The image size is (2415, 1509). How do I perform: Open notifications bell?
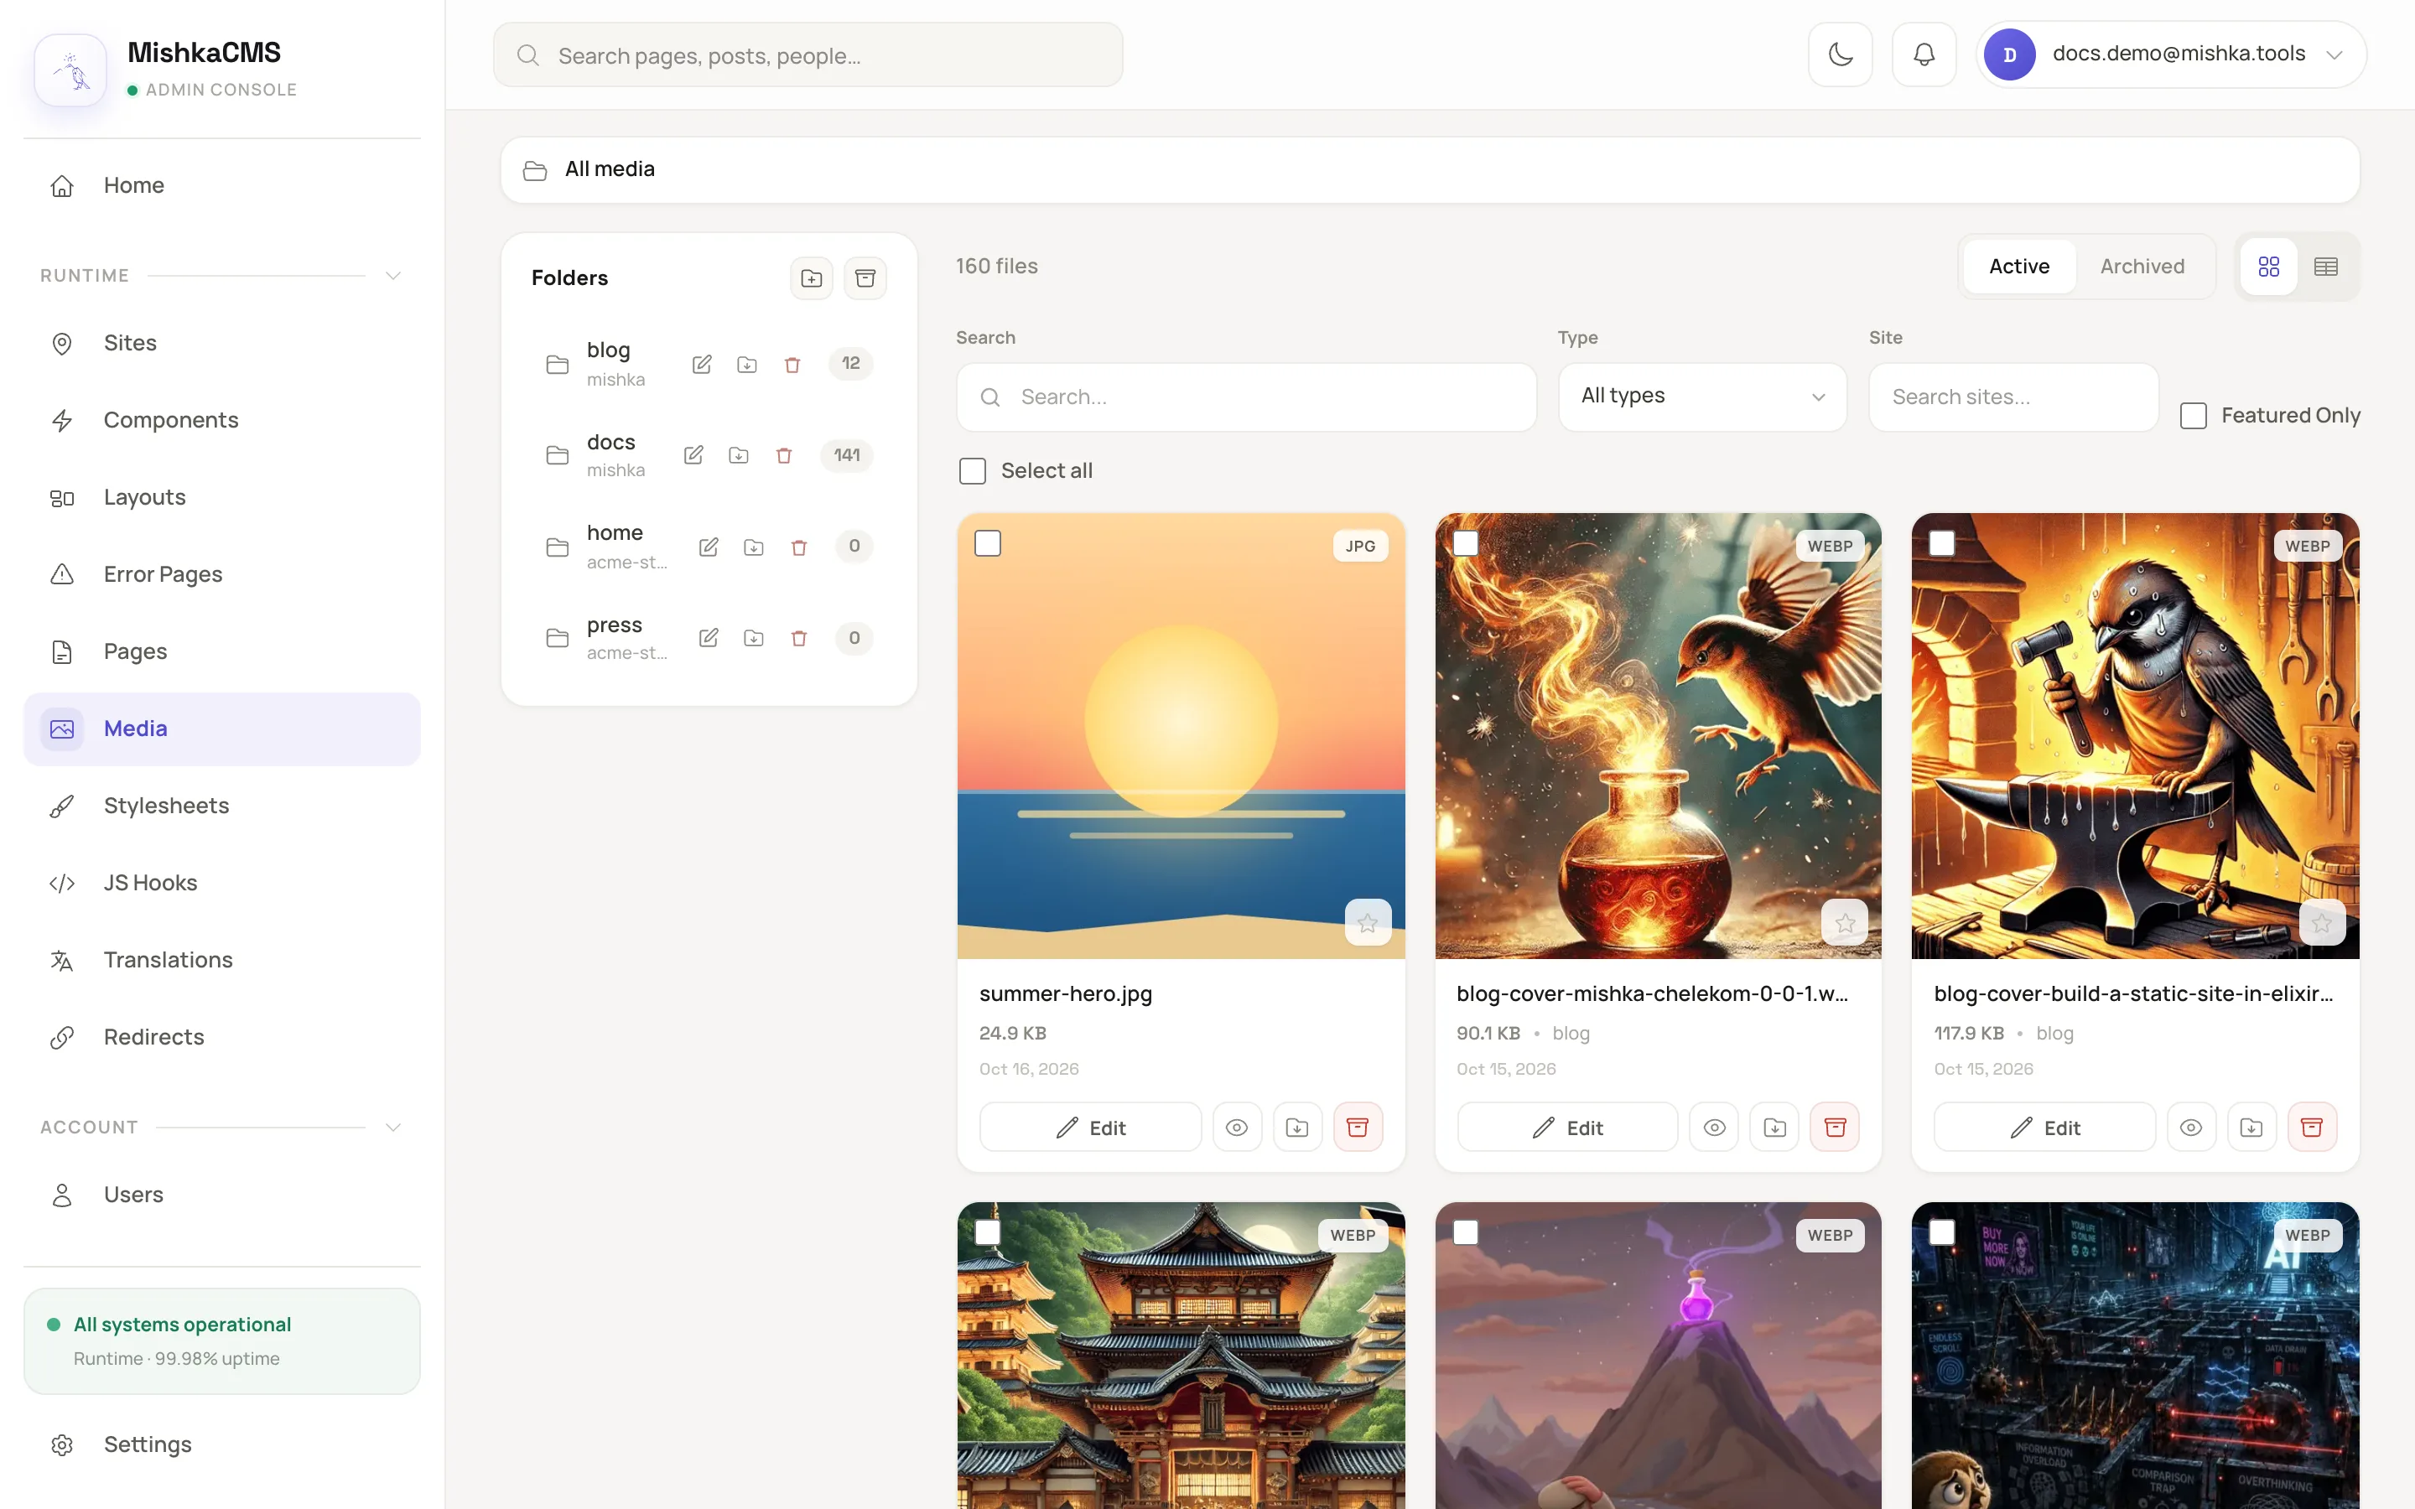[1924, 54]
